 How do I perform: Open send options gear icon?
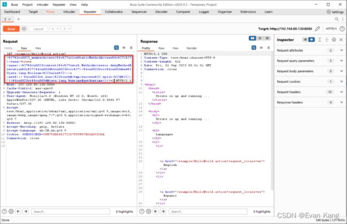click(24, 29)
